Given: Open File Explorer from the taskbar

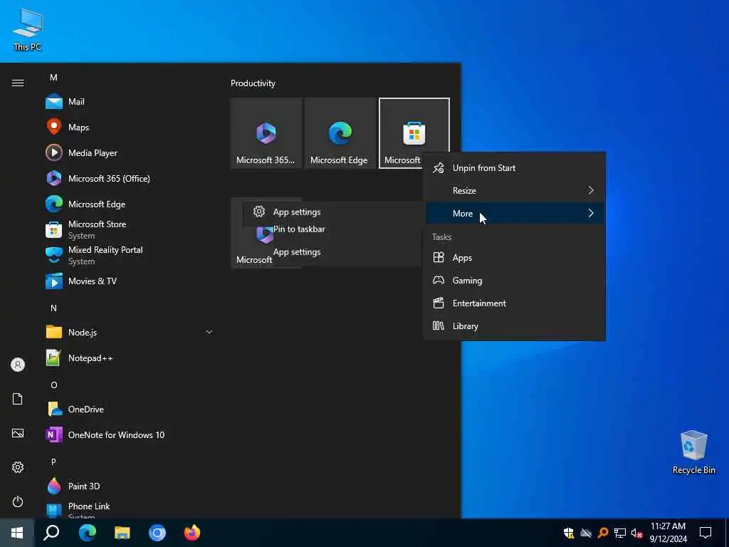Looking at the screenshot, I should click(122, 533).
